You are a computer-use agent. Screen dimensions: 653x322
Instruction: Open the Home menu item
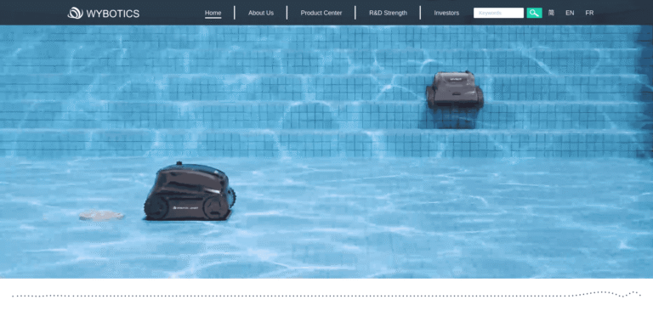coord(213,13)
